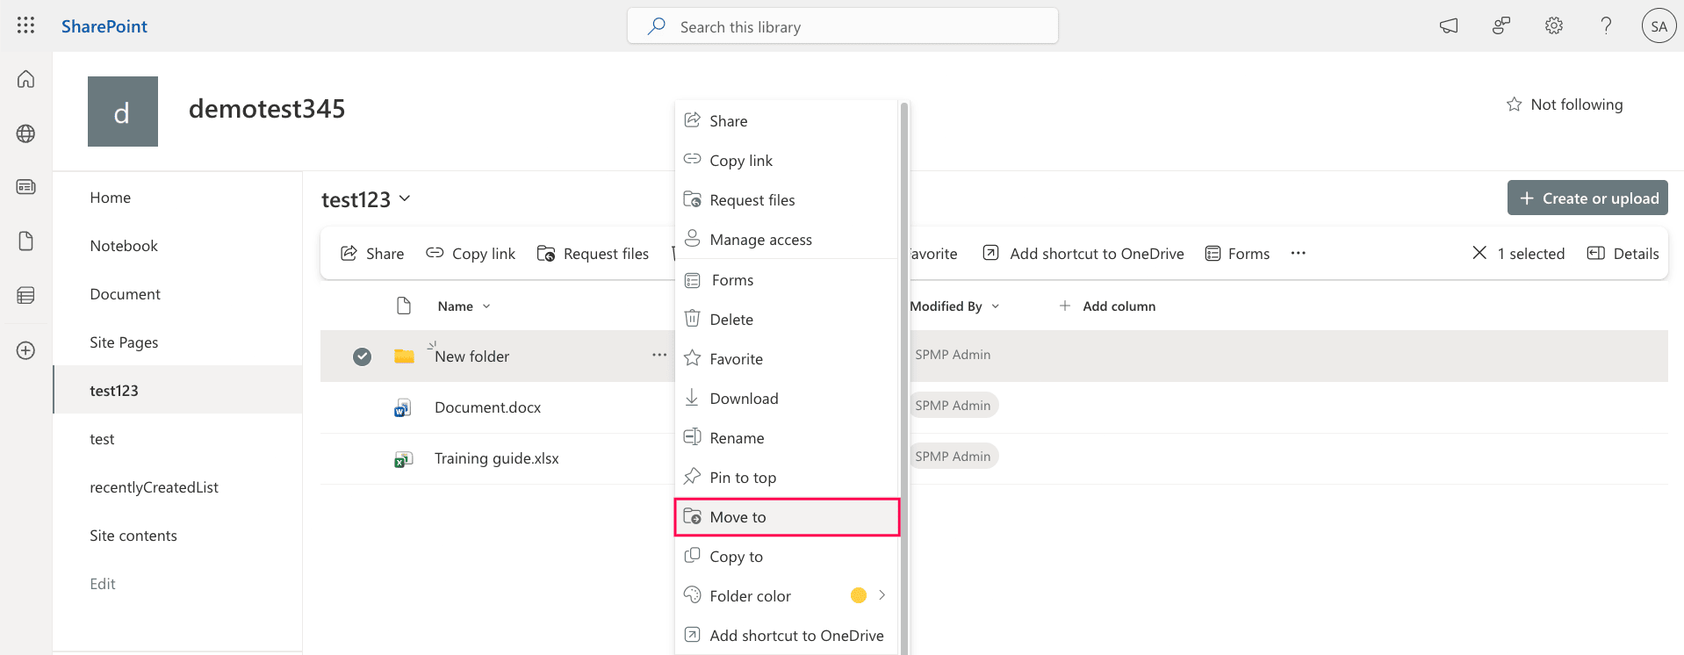
Task: Click the star icon next to Not following
Action: pos(1514,104)
